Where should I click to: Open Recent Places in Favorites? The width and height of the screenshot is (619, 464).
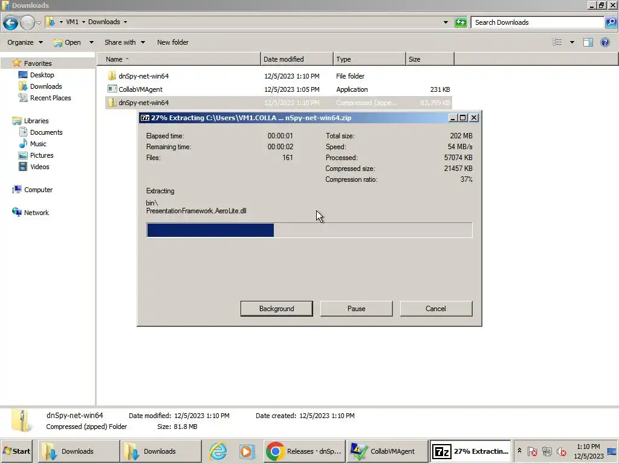pyautogui.click(x=51, y=98)
